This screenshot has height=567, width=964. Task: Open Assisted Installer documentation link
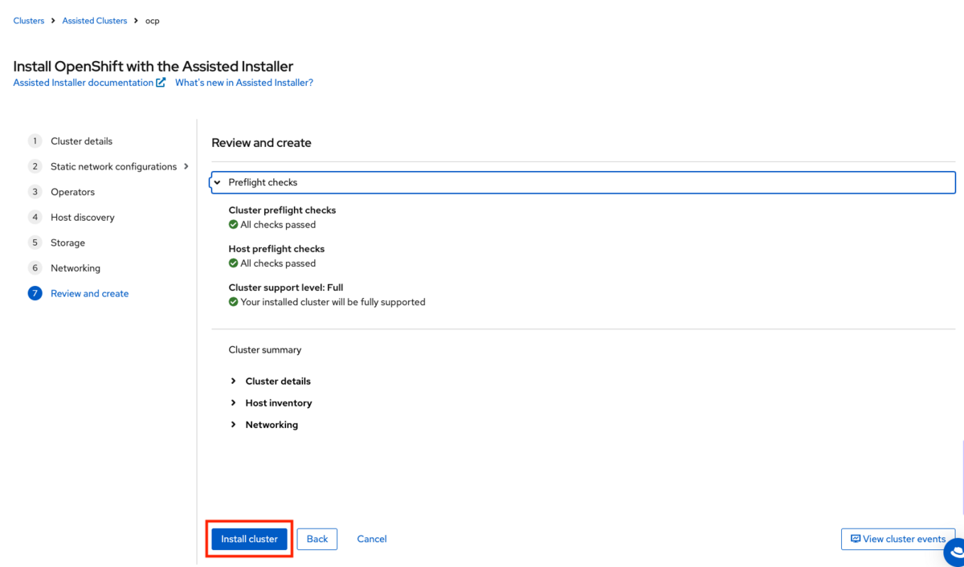pos(83,83)
